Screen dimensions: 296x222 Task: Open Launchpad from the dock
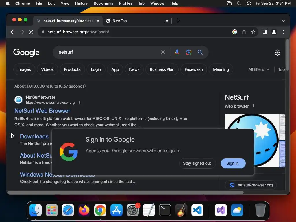coord(52,210)
